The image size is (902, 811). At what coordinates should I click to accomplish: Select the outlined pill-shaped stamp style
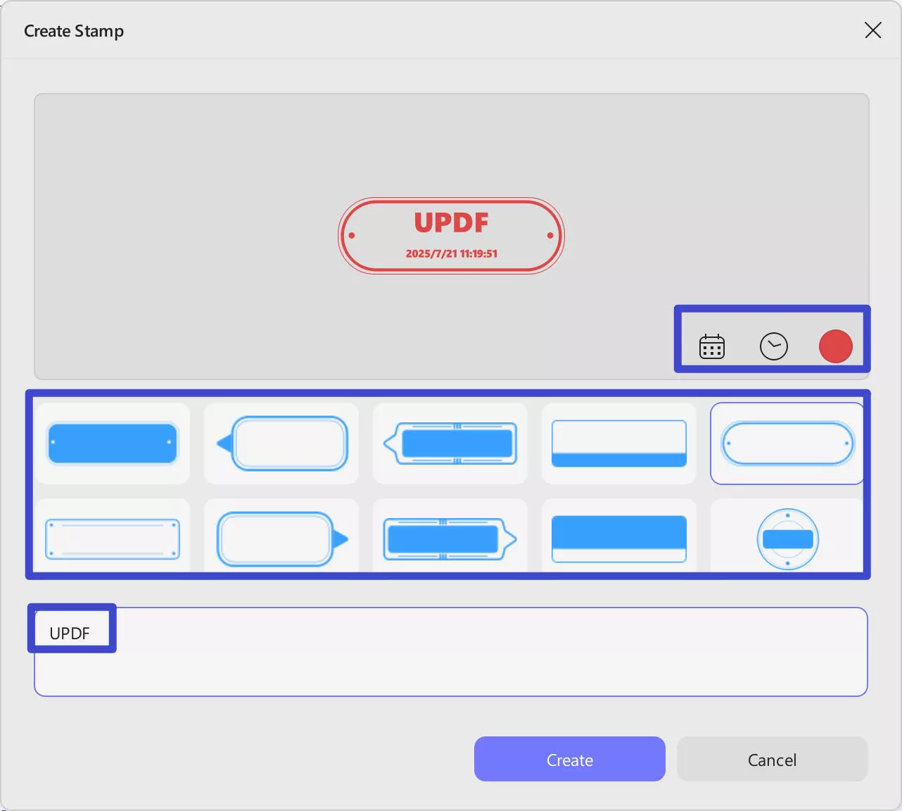(x=787, y=444)
